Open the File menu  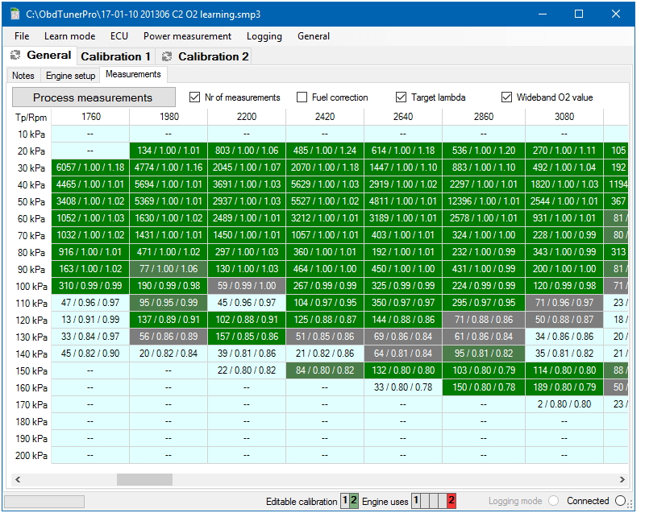[22, 36]
